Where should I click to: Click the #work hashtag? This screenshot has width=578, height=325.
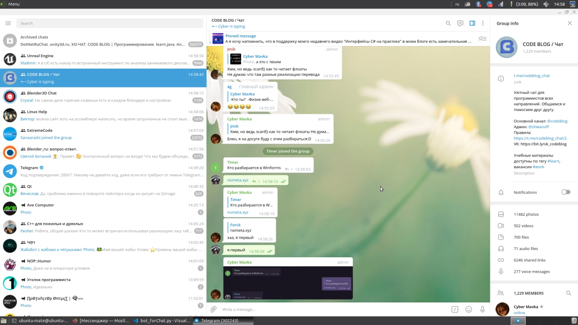538,167
